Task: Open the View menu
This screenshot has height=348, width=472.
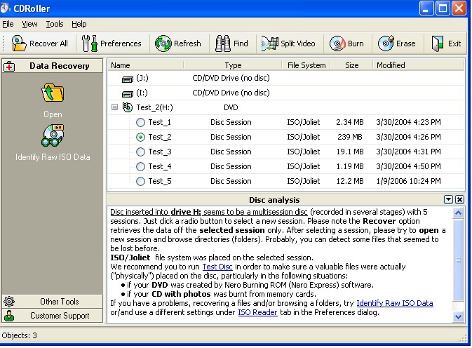Action: [x=29, y=24]
